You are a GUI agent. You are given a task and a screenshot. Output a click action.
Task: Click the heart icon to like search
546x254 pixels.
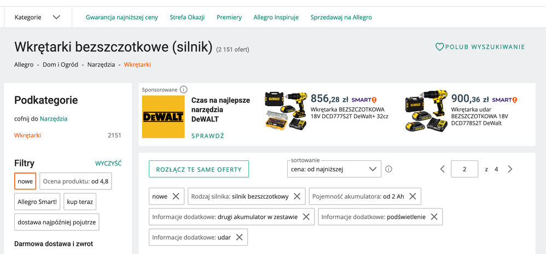pyautogui.click(x=439, y=47)
